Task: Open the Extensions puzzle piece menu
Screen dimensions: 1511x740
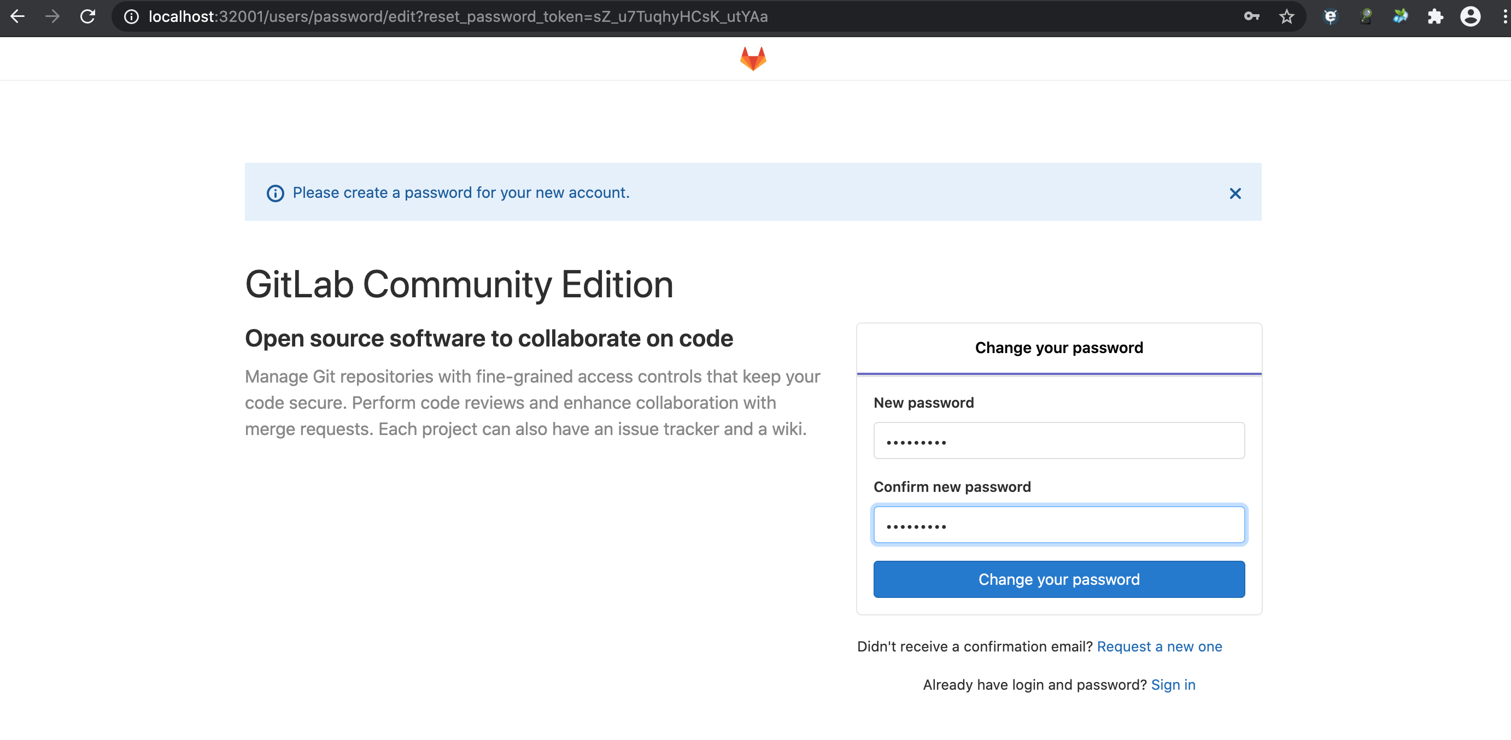Action: (1436, 16)
